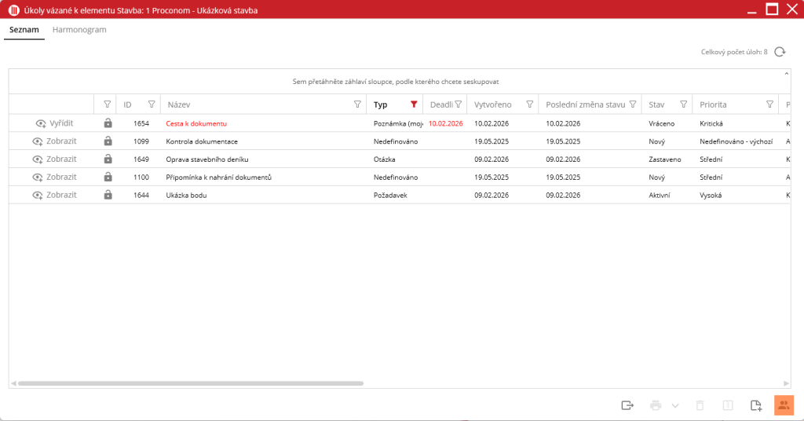The width and height of the screenshot is (804, 421).
Task: Click the lock icon for task 1649
Action: (x=108, y=159)
